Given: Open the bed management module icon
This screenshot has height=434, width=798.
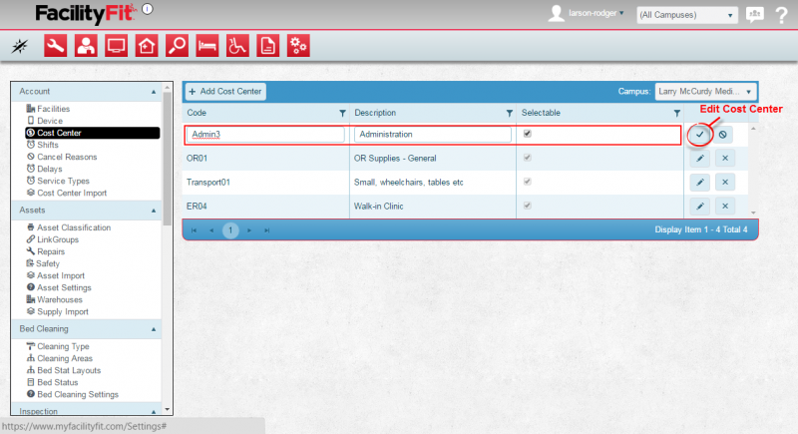Looking at the screenshot, I should tap(207, 46).
